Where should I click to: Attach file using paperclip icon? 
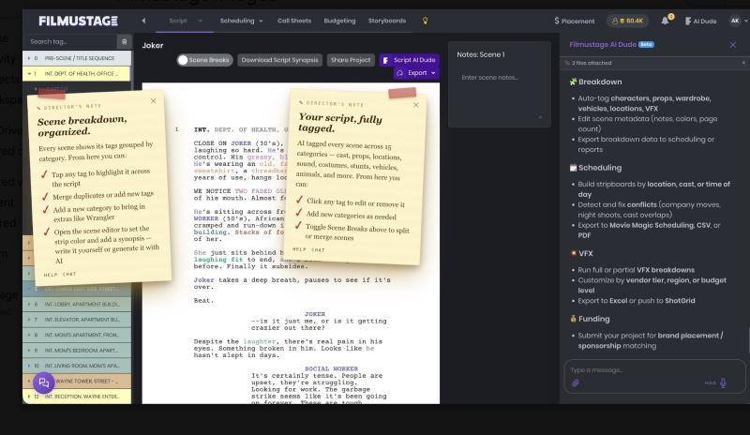[x=576, y=382]
